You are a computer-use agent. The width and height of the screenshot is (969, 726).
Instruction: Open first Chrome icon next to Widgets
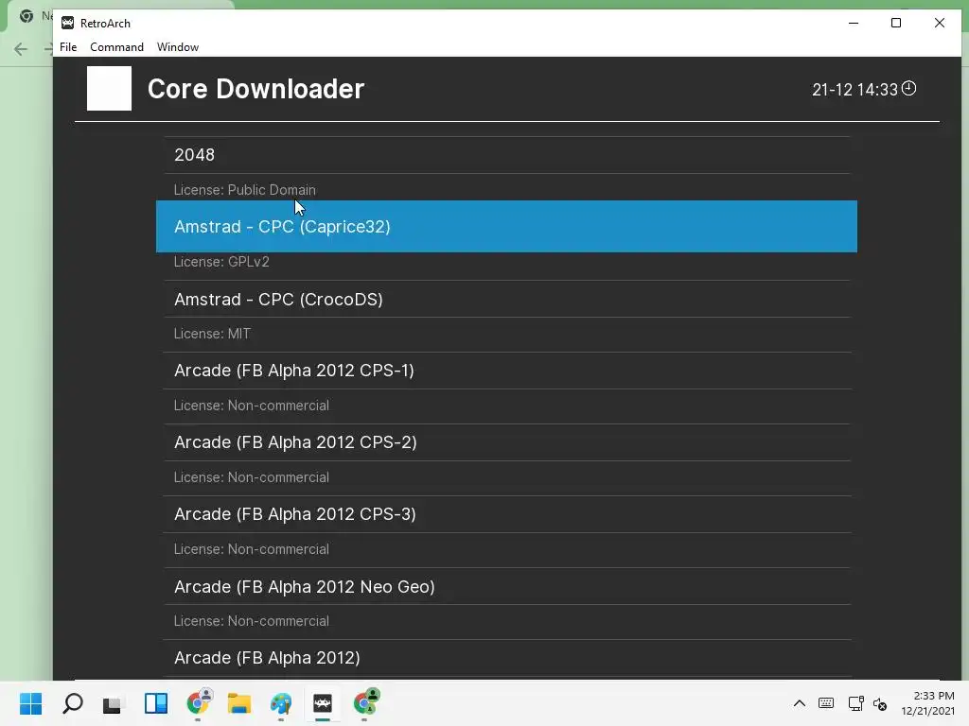point(199,702)
